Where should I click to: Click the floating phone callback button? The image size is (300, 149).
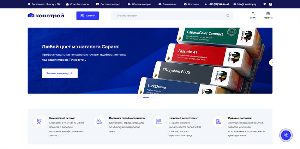[286, 135]
